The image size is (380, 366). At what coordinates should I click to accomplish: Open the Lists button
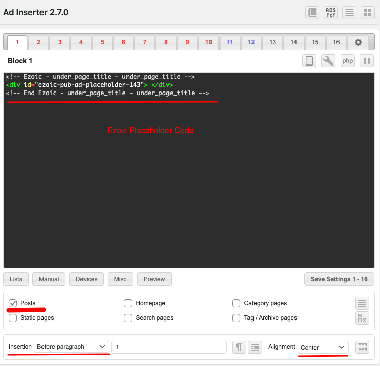click(16, 279)
